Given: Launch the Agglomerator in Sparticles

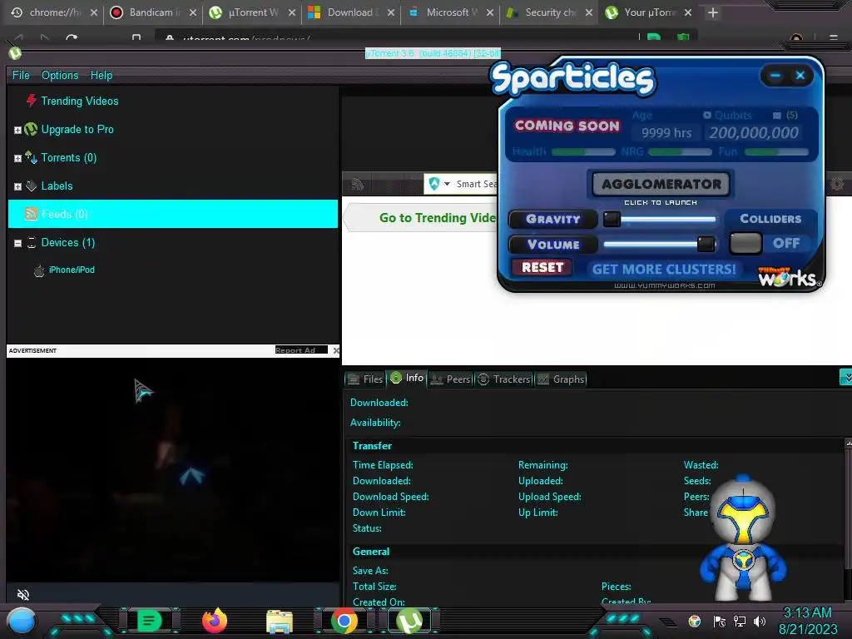Looking at the screenshot, I should pos(661,184).
